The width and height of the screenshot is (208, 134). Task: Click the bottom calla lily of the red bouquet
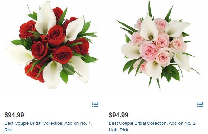tap(52, 75)
